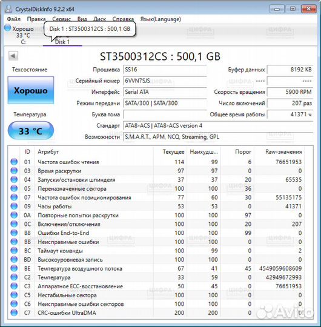Click the empty Буква тома field
Image resolution: width=321 pixels, height=327 pixels.
click(x=165, y=114)
